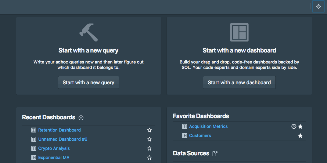This screenshot has height=163, width=327.
Task: Click the clock icon next to Acquisition Metrics
Action: tap(294, 126)
